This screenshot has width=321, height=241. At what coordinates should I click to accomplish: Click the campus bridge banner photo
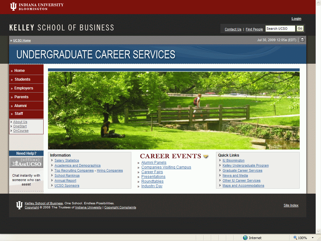point(174,110)
